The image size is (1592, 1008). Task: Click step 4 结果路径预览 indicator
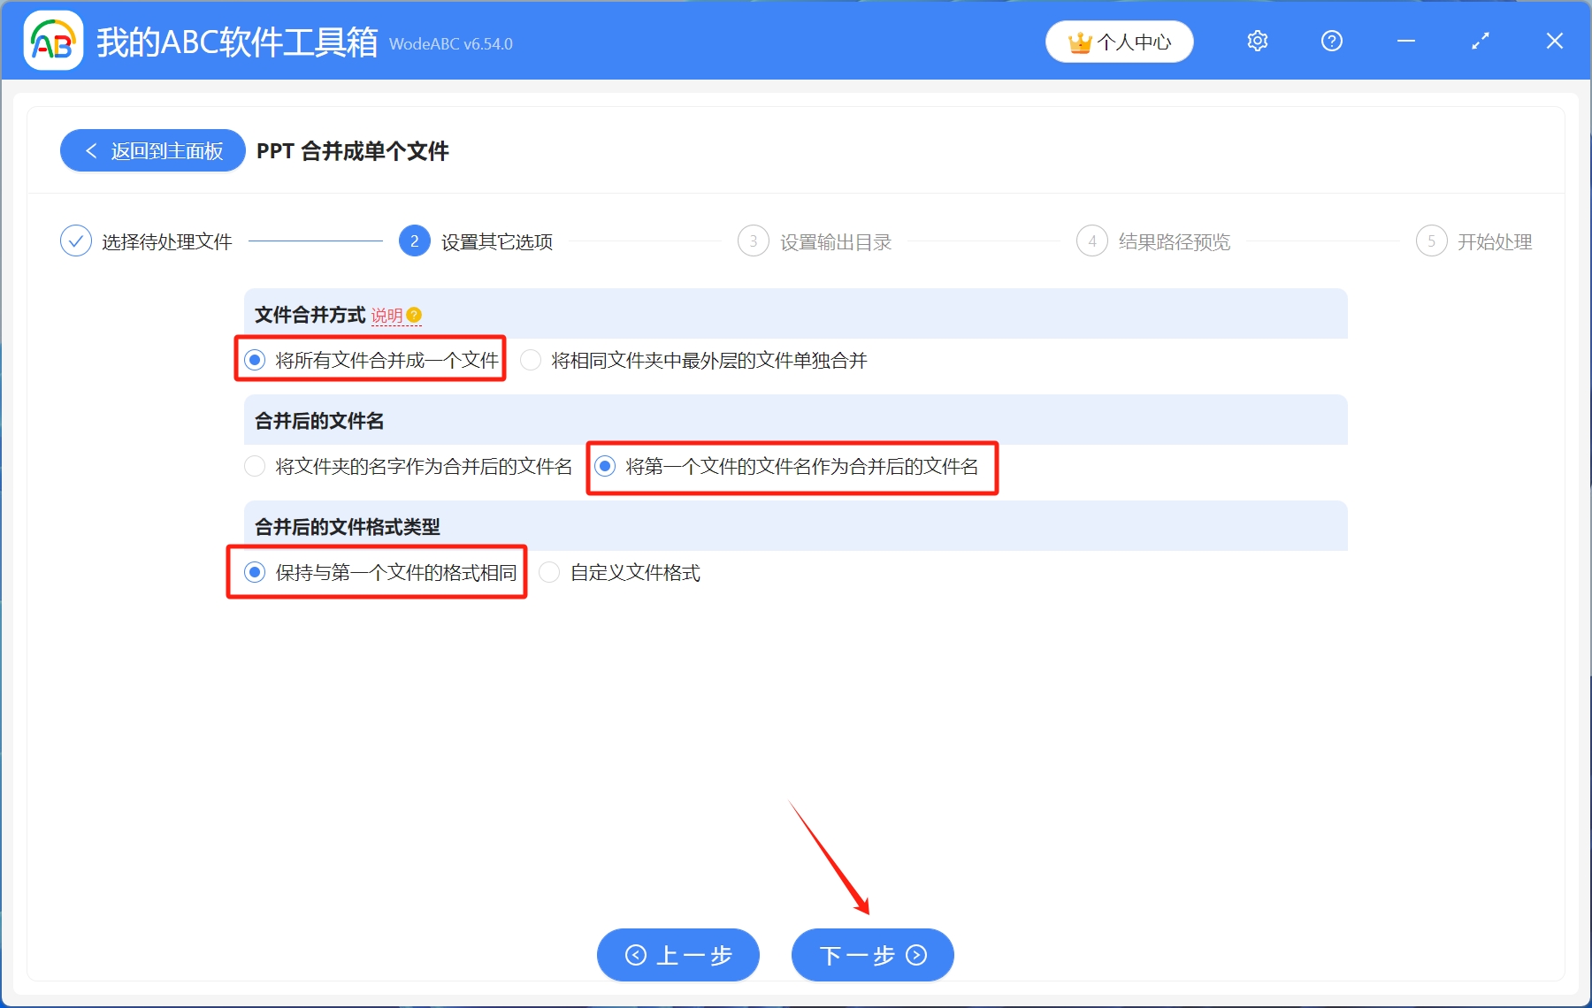[1092, 241]
